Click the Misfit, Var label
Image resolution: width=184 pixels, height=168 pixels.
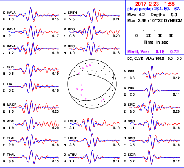click(x=138, y=52)
